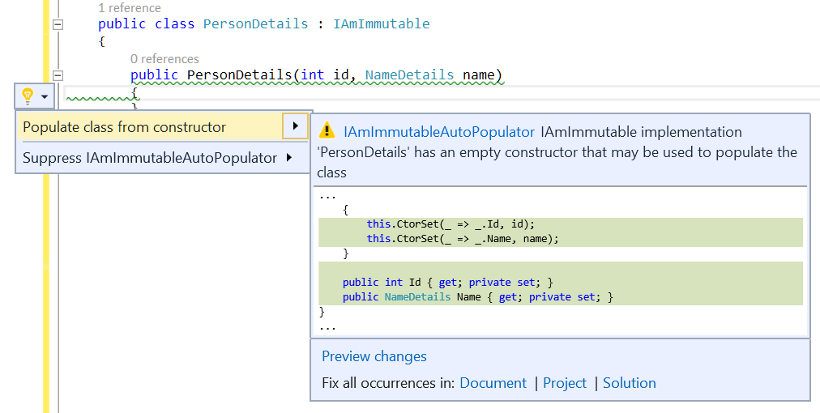Click the PersonDetails class name
The height and width of the screenshot is (413, 820).
[256, 24]
